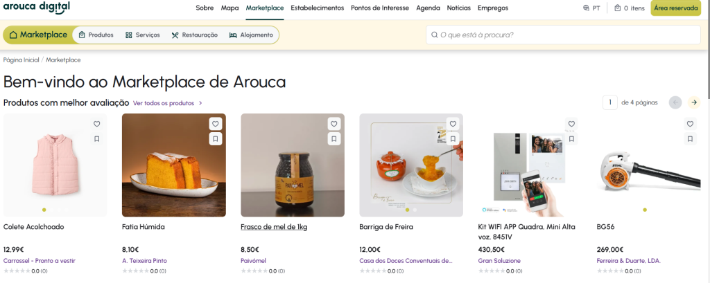Favorite the Colete Acolchoado product
Image resolution: width=710 pixels, height=283 pixels.
pyautogui.click(x=97, y=124)
